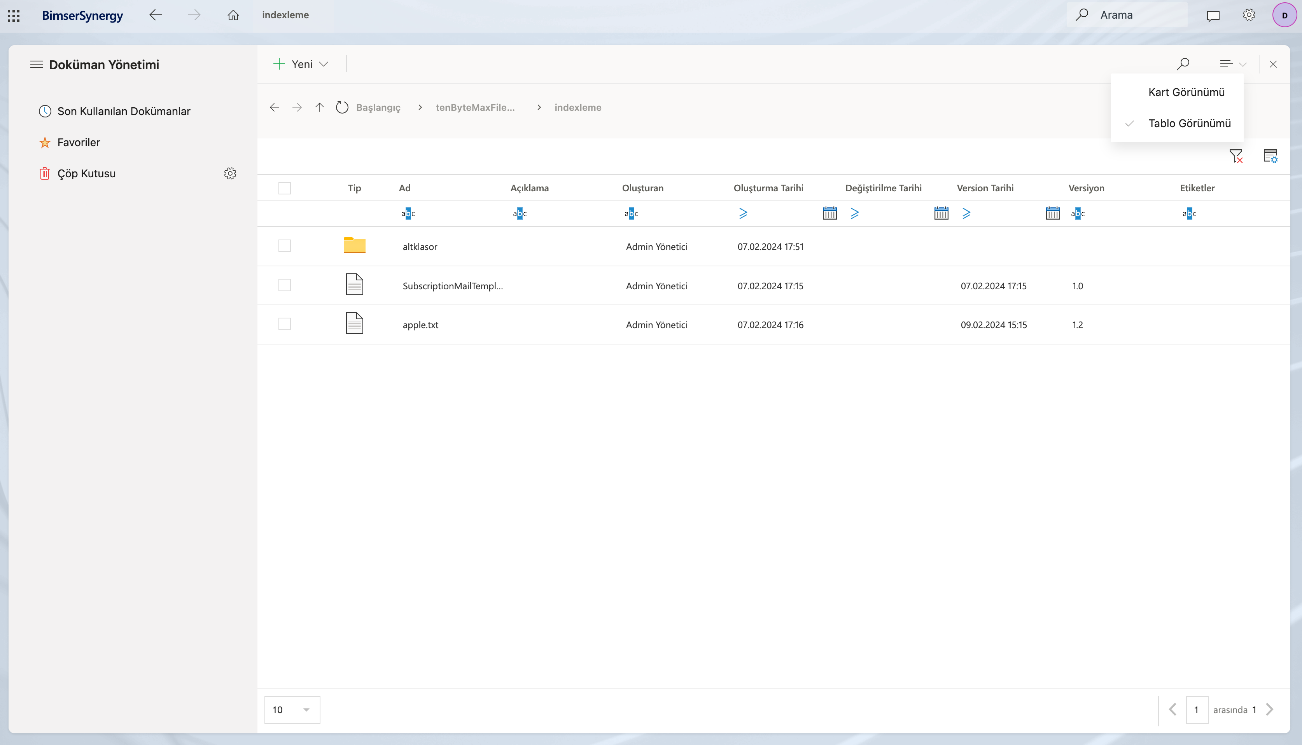Navigate back in folder breadcrumb bar
The image size is (1302, 745).
coord(275,107)
